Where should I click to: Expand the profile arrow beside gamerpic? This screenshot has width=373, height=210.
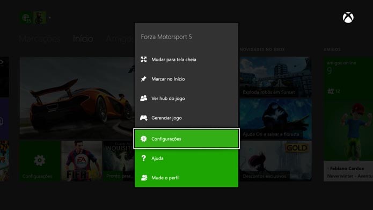[49, 18]
